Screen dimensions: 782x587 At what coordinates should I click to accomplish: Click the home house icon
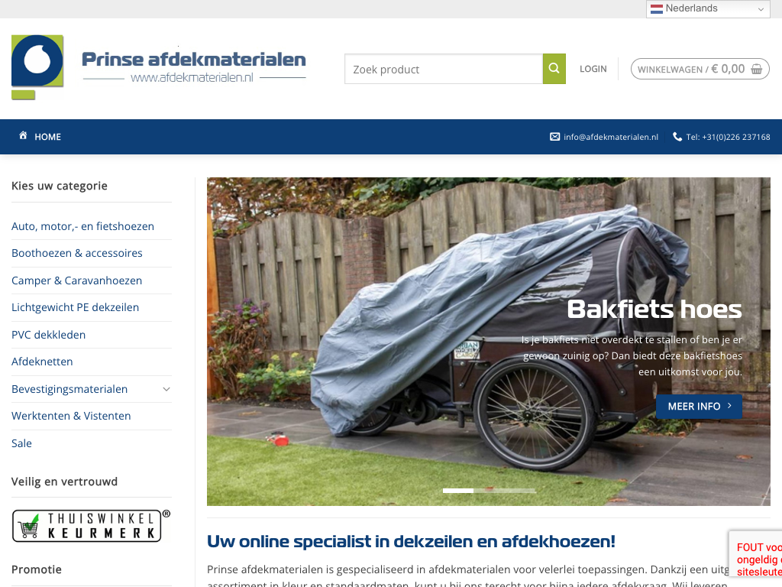point(23,136)
